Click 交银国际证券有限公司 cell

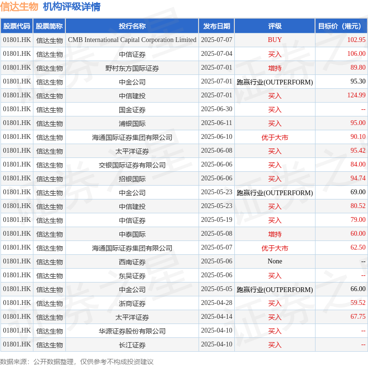click(132, 165)
